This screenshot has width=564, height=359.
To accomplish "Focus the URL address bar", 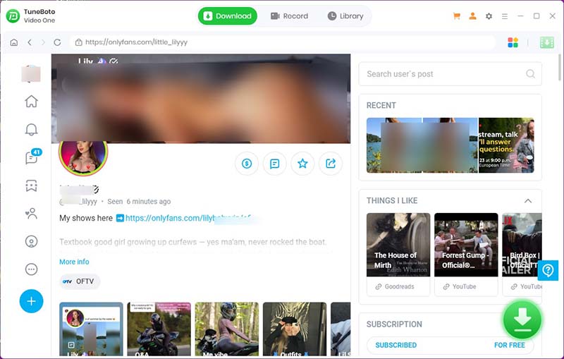I will [x=283, y=42].
